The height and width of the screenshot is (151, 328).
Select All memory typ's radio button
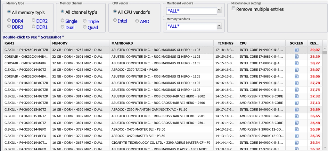(x=9, y=12)
